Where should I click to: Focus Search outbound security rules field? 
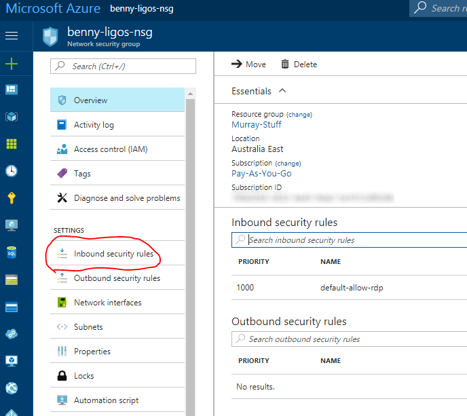coord(349,339)
